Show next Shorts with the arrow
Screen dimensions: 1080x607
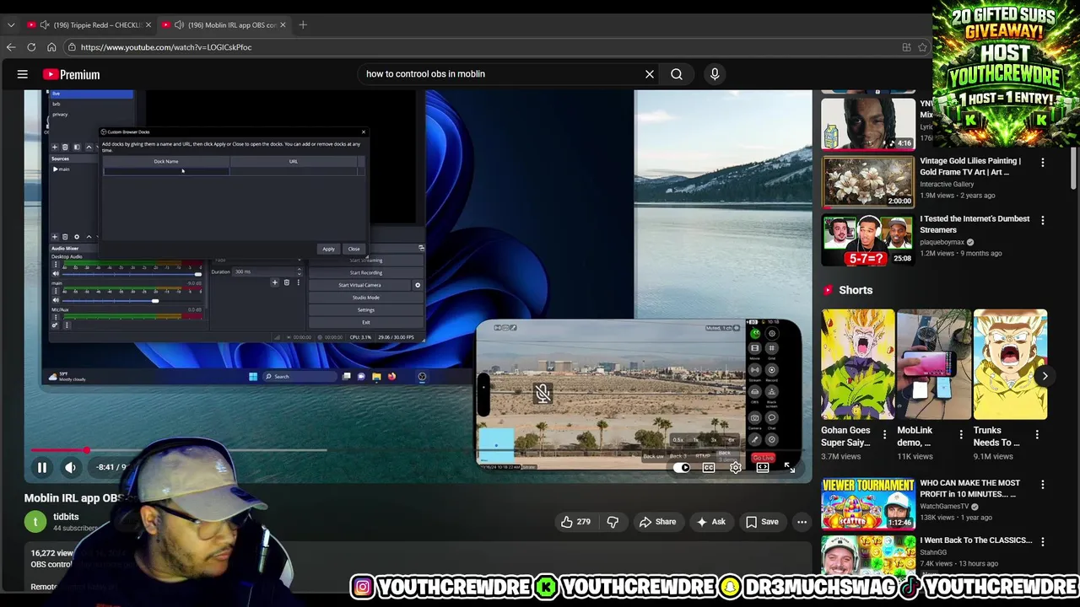[1044, 376]
